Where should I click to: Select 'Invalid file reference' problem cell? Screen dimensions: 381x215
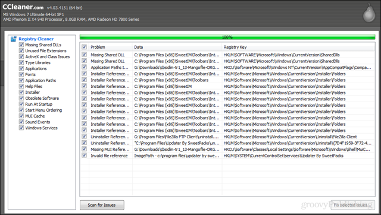point(109,156)
